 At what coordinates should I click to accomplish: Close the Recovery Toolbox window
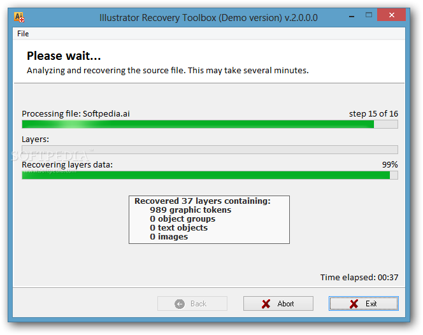tap(391, 15)
